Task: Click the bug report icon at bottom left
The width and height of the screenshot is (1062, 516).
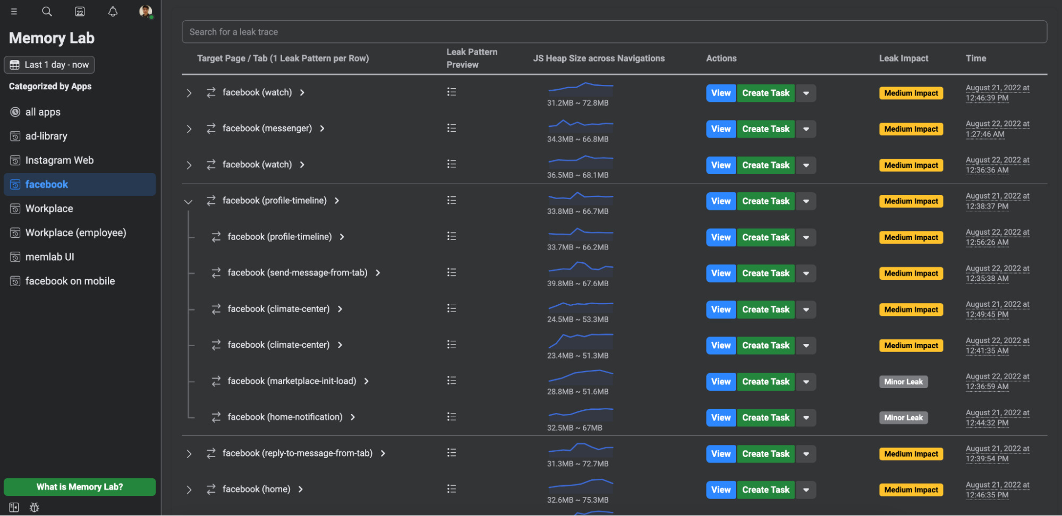Action: point(34,508)
